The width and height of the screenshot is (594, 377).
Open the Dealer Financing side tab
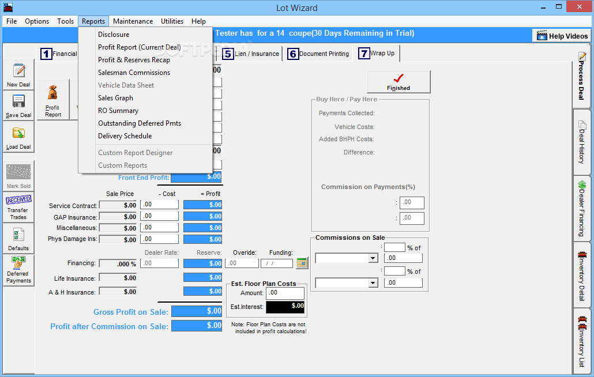(x=581, y=209)
